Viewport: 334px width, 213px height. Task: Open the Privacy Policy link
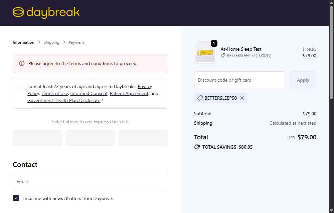pyautogui.click(x=145, y=87)
